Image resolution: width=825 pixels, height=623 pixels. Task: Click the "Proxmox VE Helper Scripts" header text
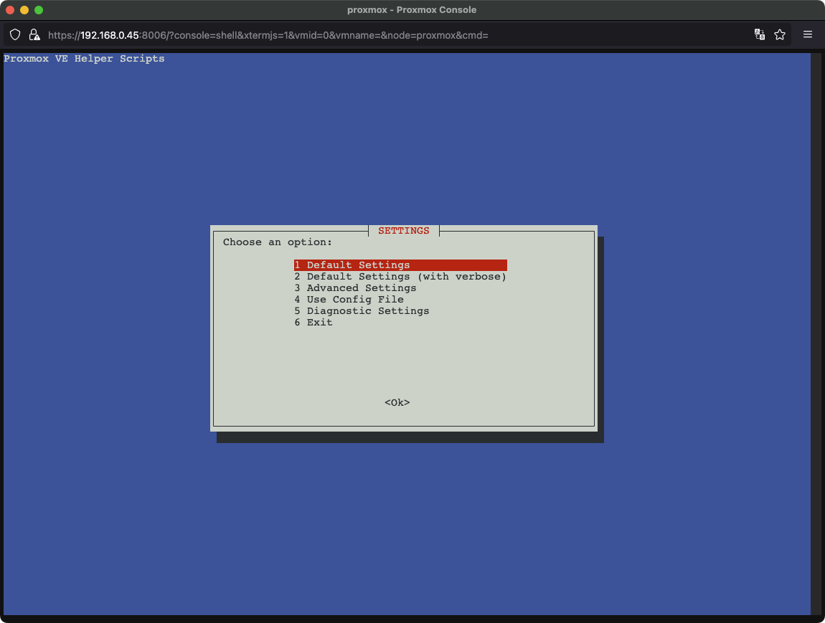[x=84, y=59]
